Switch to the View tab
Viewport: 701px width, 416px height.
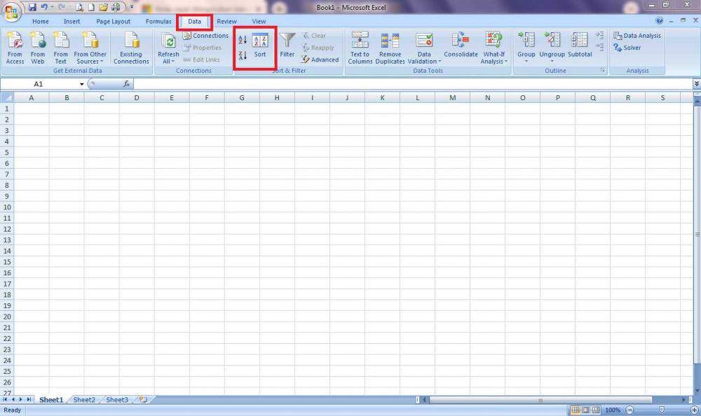coord(259,21)
